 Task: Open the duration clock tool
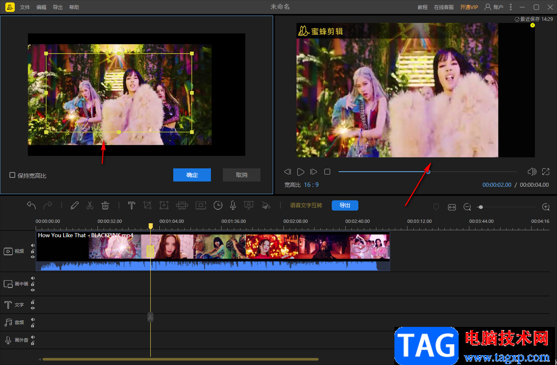(x=218, y=206)
